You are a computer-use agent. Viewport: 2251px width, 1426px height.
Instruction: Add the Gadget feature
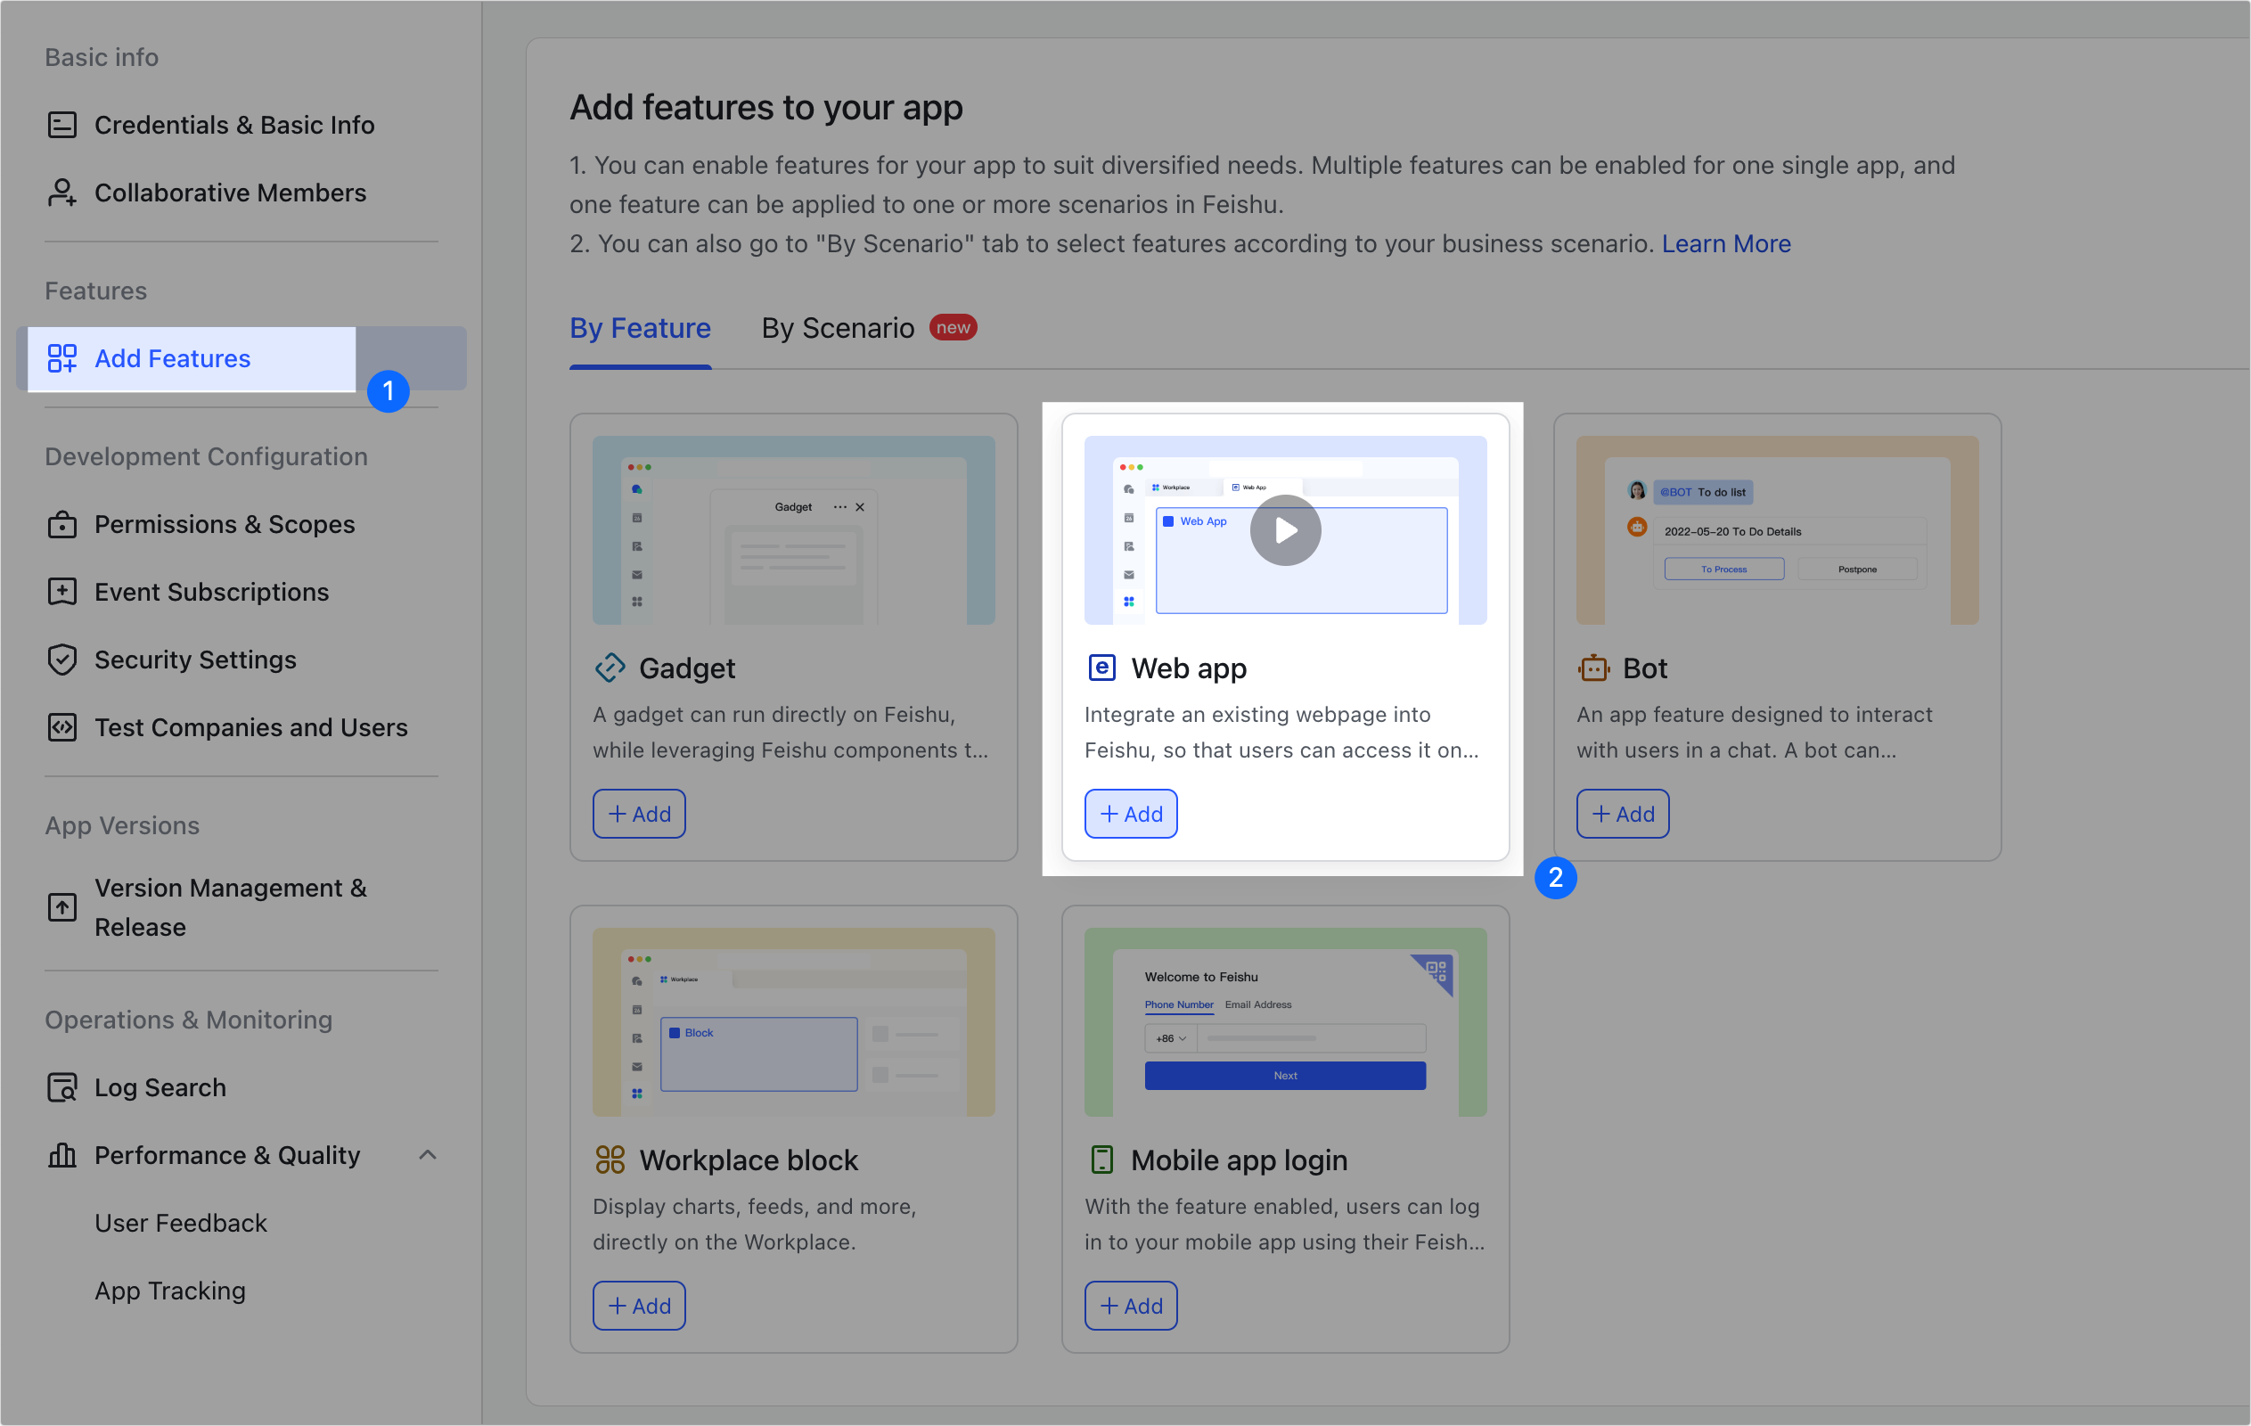[638, 814]
